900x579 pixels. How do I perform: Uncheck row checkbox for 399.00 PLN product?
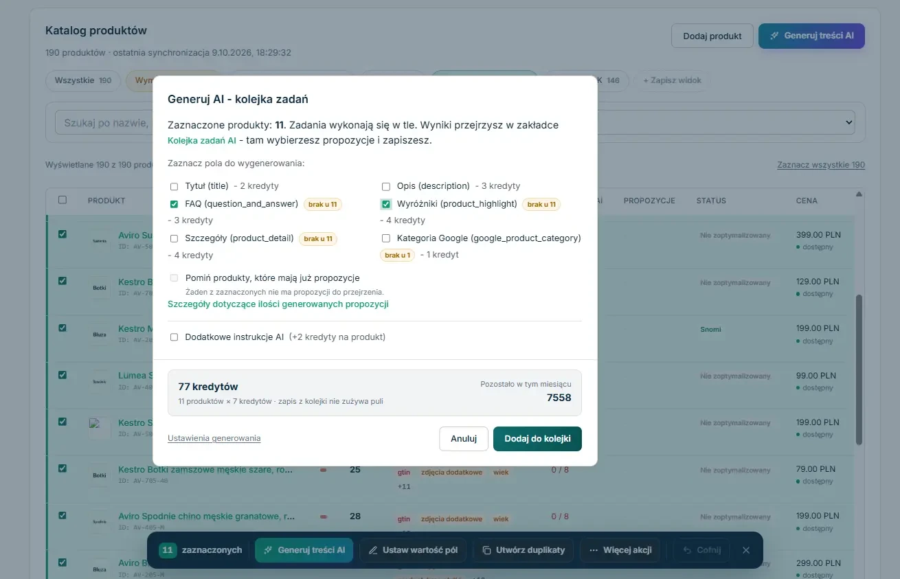coord(63,234)
